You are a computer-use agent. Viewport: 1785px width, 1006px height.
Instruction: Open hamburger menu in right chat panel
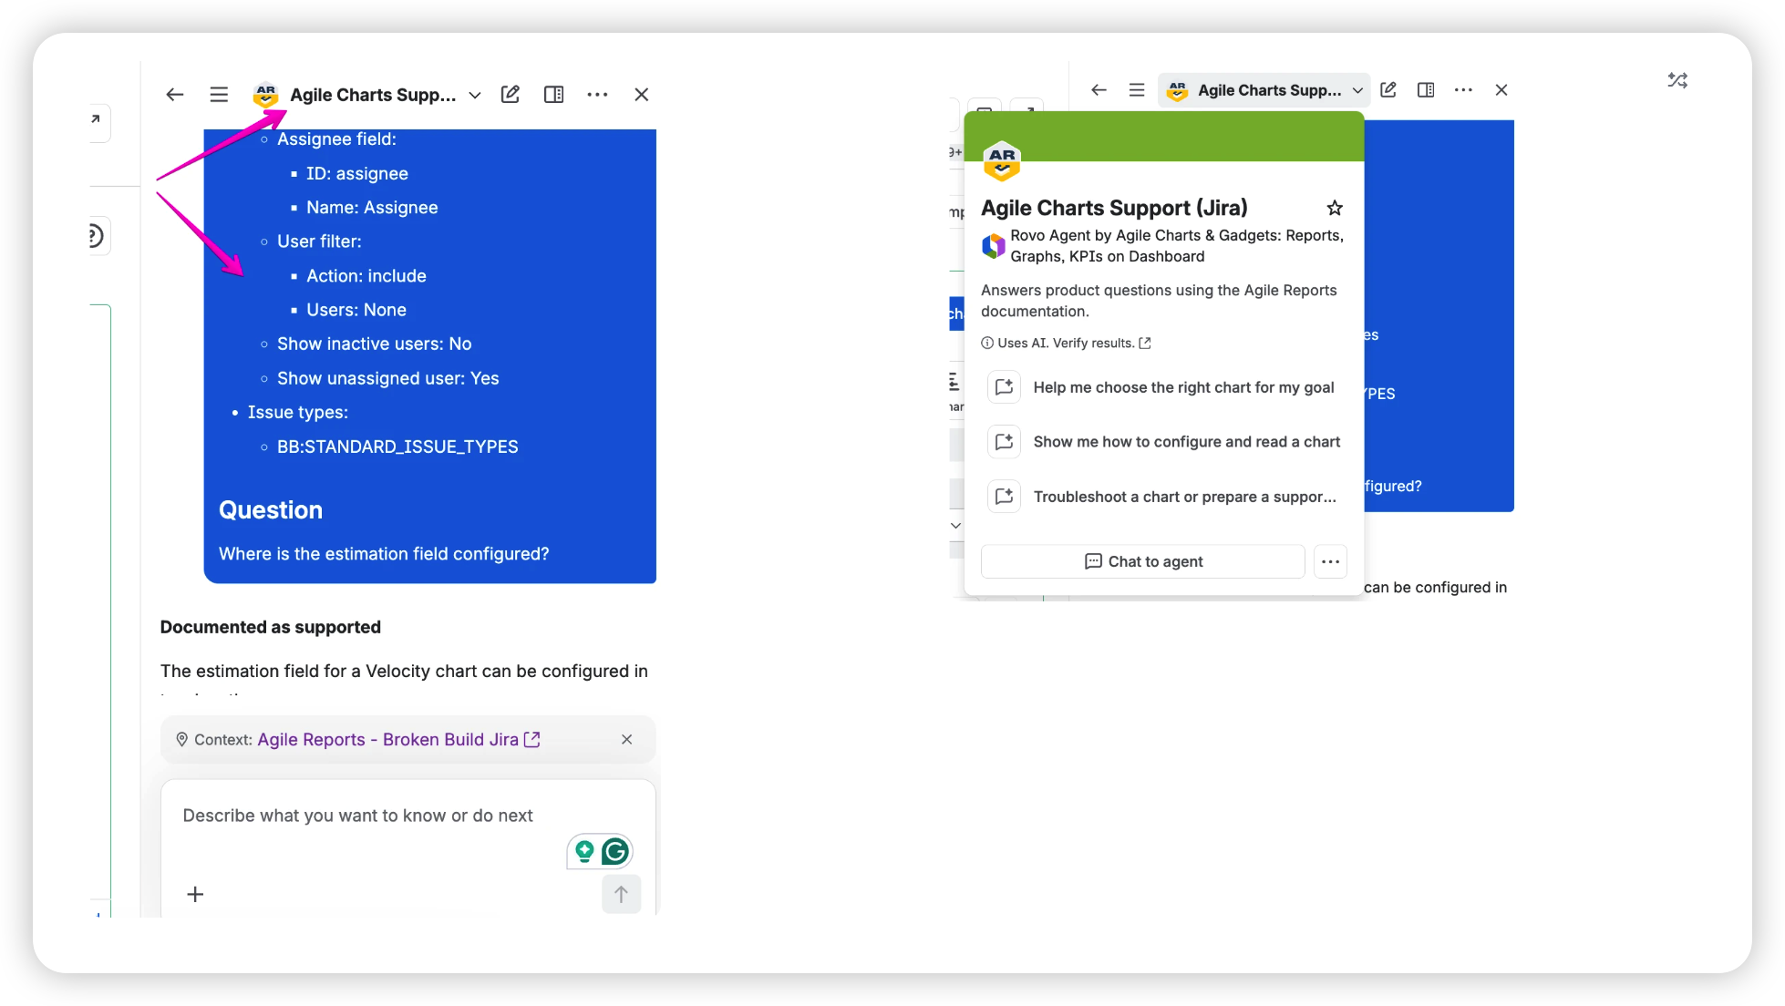click(1137, 90)
